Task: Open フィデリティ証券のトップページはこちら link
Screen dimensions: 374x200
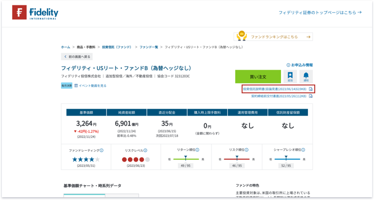Action: click(x=320, y=12)
